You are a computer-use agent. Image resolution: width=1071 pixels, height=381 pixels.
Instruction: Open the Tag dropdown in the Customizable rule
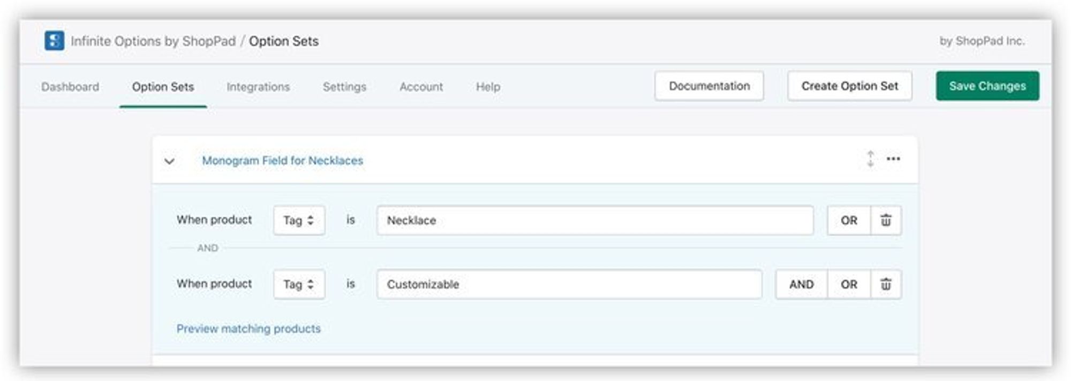[299, 284]
